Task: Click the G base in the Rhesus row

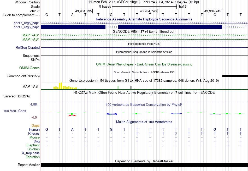Action: [x=176, y=133]
